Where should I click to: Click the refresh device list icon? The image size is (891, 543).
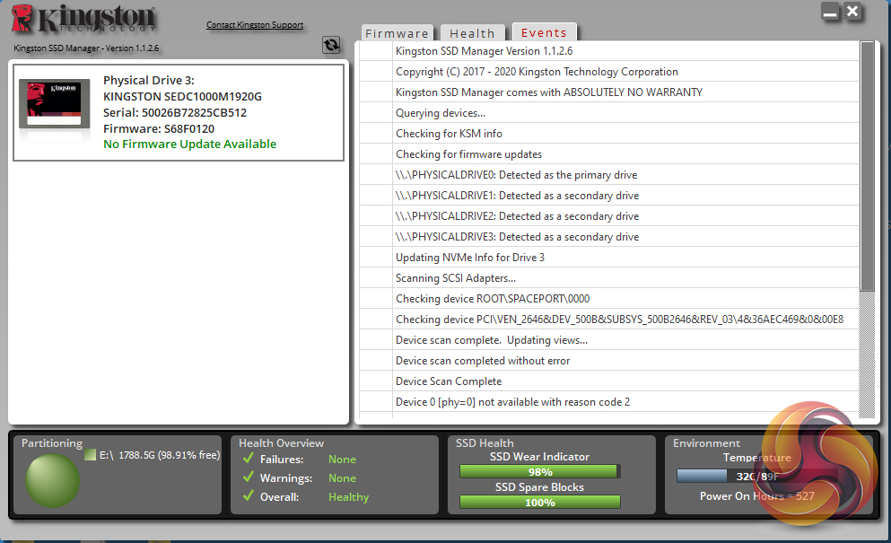331,44
